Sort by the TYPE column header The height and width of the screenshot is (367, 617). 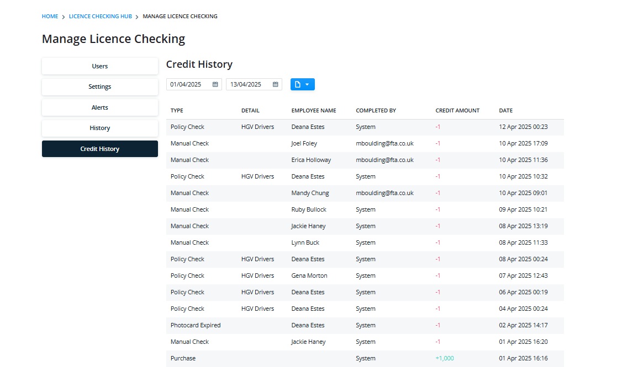click(x=177, y=111)
